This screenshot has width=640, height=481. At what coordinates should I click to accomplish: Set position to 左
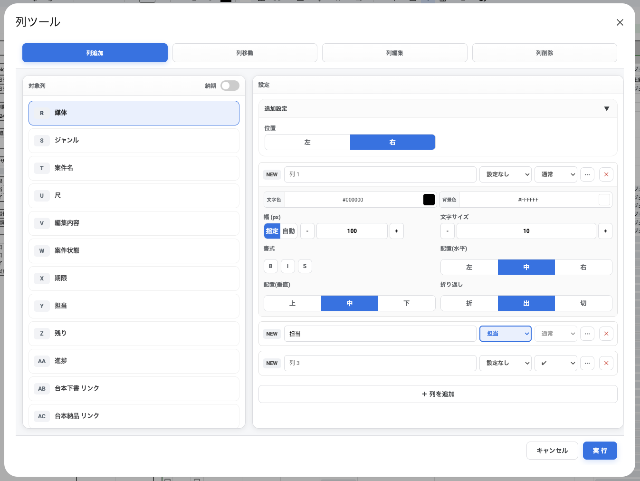pyautogui.click(x=307, y=142)
